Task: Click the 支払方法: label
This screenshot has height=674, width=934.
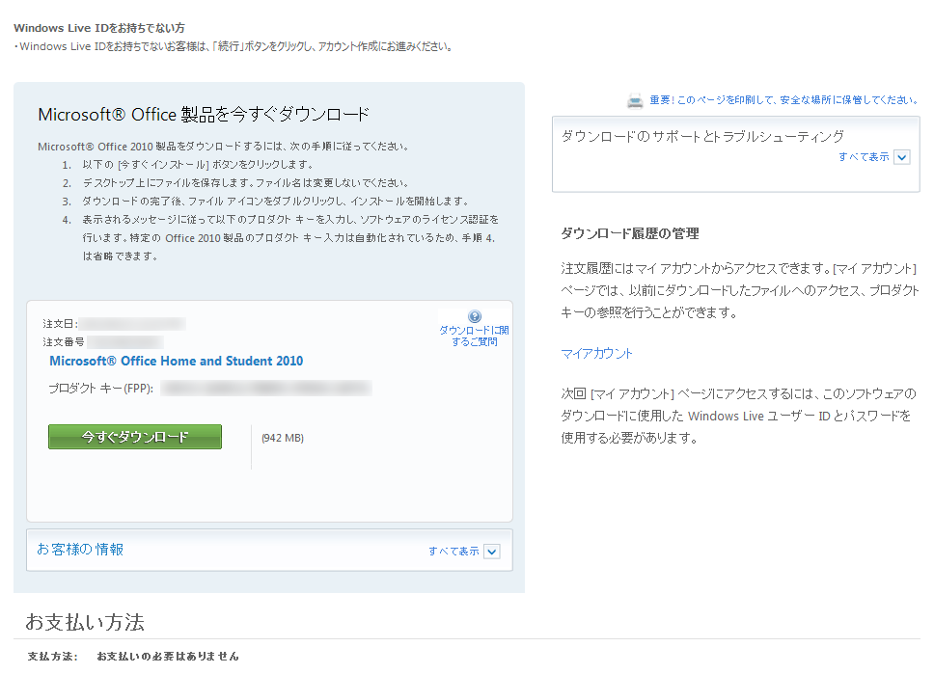Action: [53, 656]
